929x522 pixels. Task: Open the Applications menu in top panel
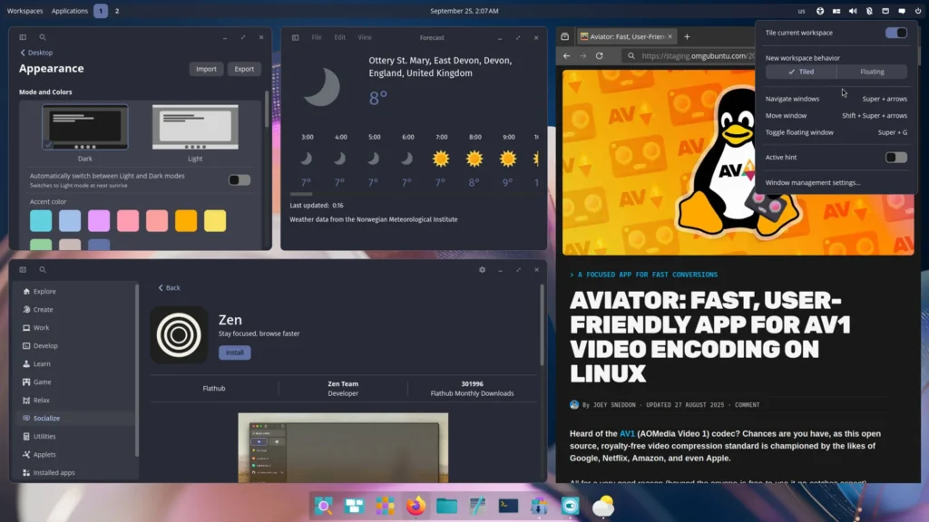pos(69,11)
